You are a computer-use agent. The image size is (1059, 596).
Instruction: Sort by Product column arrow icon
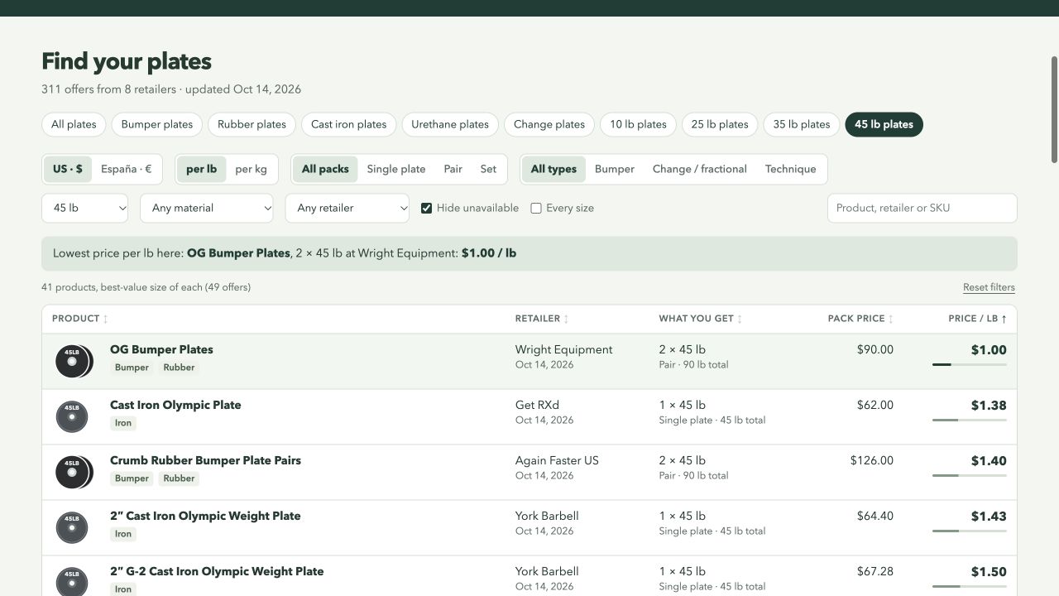tap(105, 319)
